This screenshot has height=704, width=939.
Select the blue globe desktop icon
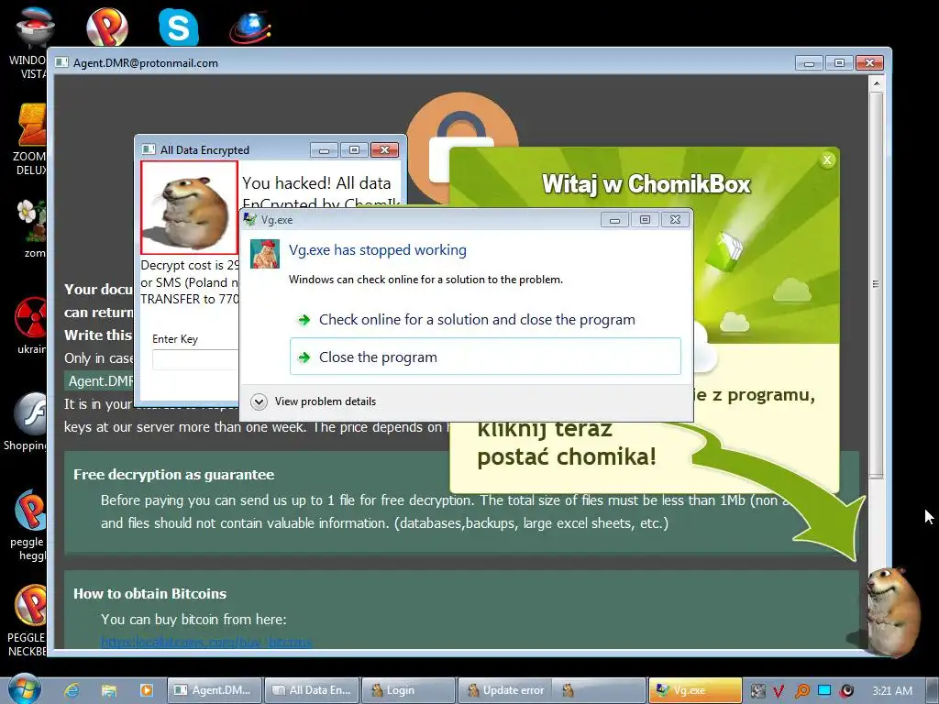click(x=250, y=27)
